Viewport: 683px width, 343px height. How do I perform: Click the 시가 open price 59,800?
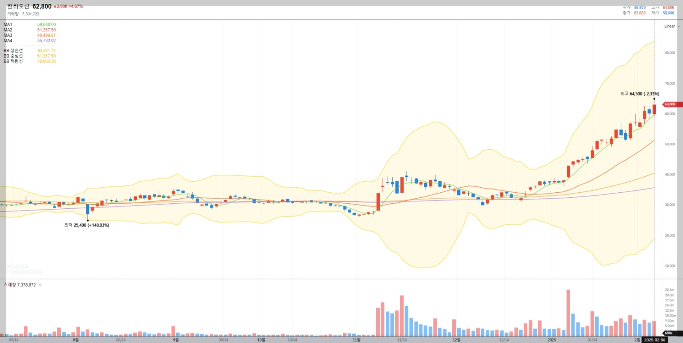(640, 8)
